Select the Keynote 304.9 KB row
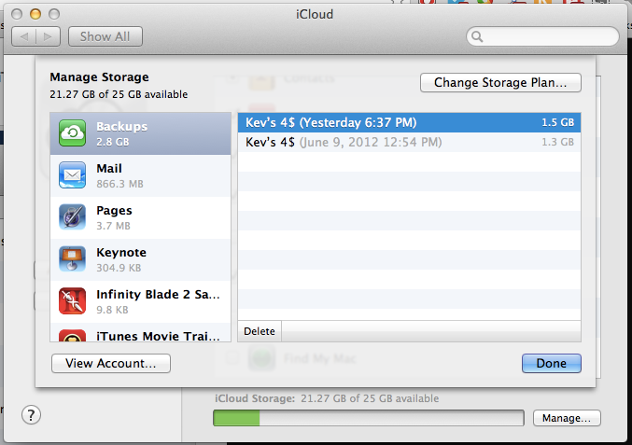 [140, 259]
